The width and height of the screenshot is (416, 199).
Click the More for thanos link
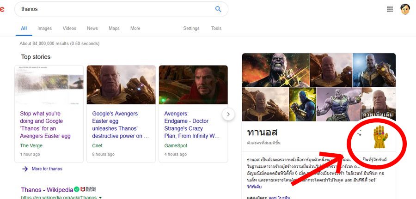click(x=47, y=169)
